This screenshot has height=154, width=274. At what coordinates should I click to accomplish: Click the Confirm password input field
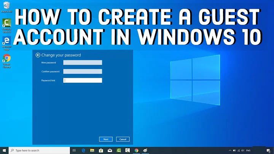tap(83, 71)
